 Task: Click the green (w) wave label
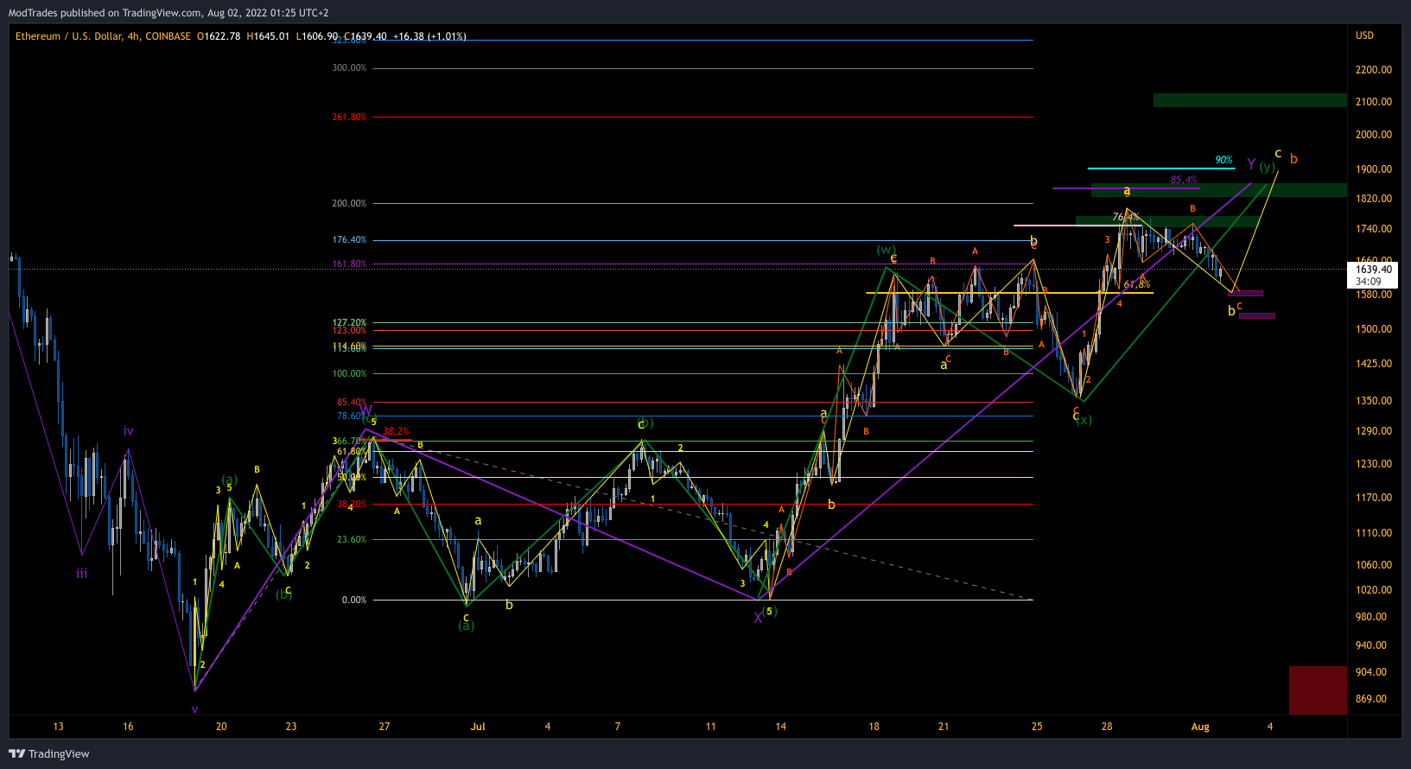pos(886,250)
